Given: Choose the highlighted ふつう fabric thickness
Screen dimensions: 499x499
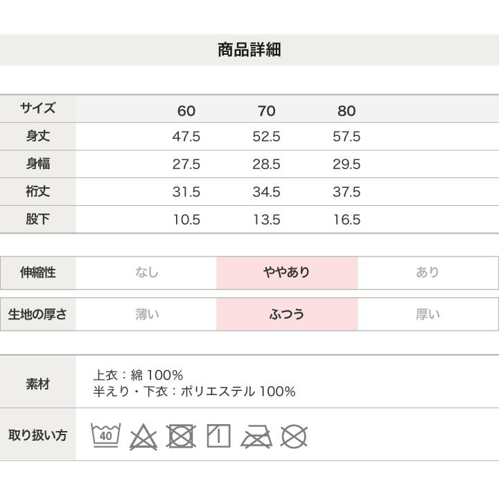Looking at the screenshot, I should tap(287, 314).
